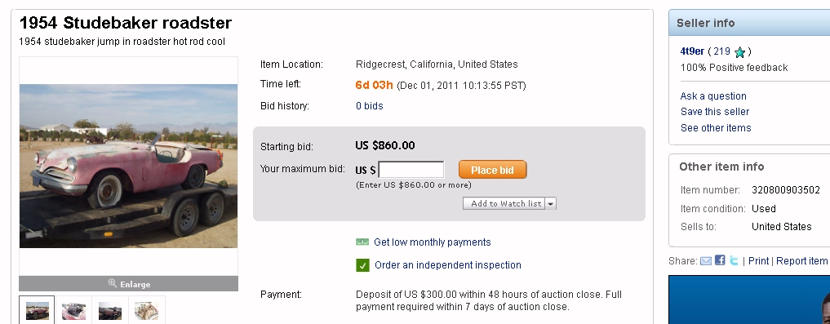Screen dimensions: 830x324
Task: Open seller 4t9er profile link
Action: tap(692, 51)
